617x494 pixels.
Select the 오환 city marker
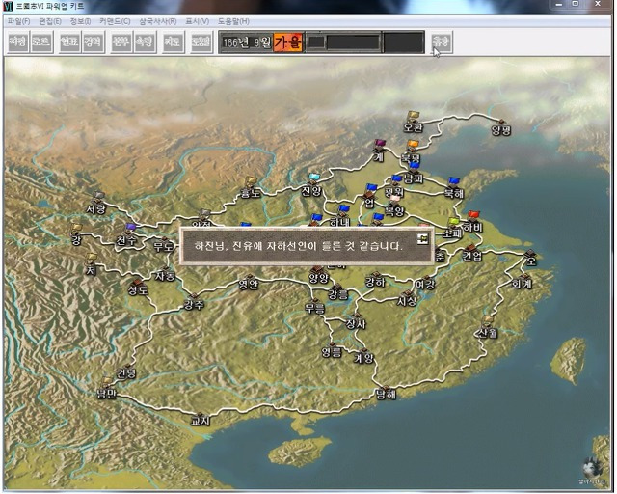413,122
